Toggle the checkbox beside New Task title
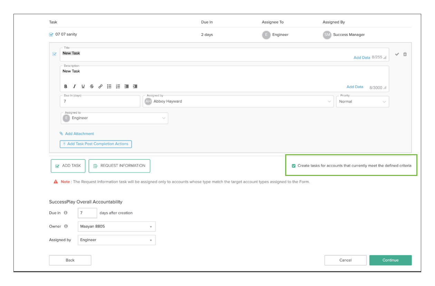 pyautogui.click(x=54, y=54)
